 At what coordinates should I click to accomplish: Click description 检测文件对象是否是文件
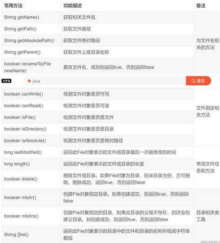88,117
